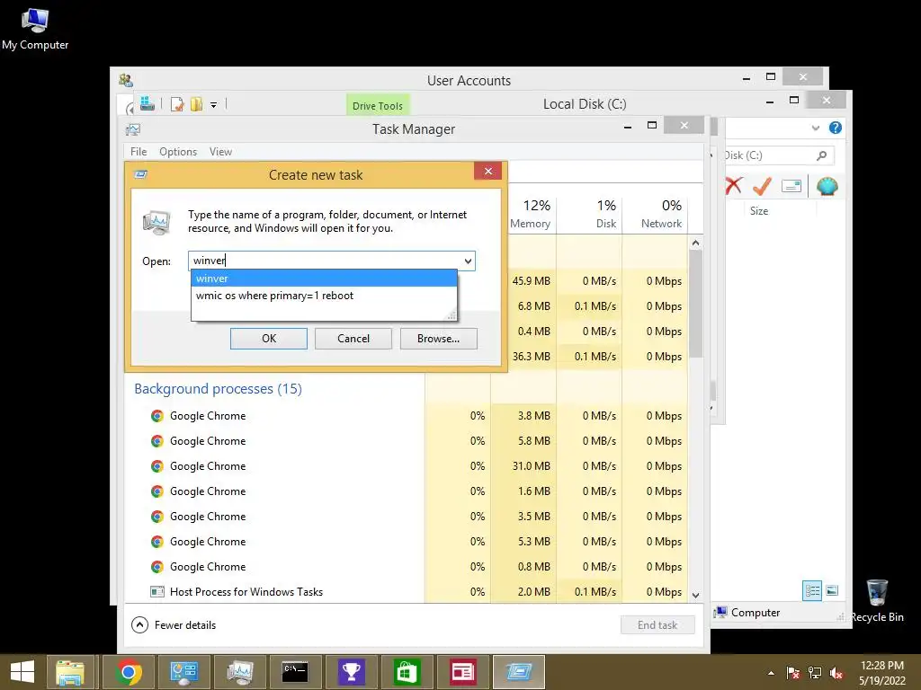Switch Local Disk to details view icon
Screen dimensions: 921x690
tap(812, 591)
